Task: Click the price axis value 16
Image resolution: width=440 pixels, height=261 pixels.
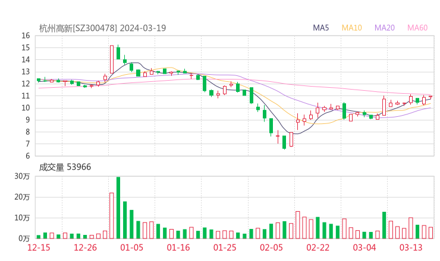Action: (26, 36)
